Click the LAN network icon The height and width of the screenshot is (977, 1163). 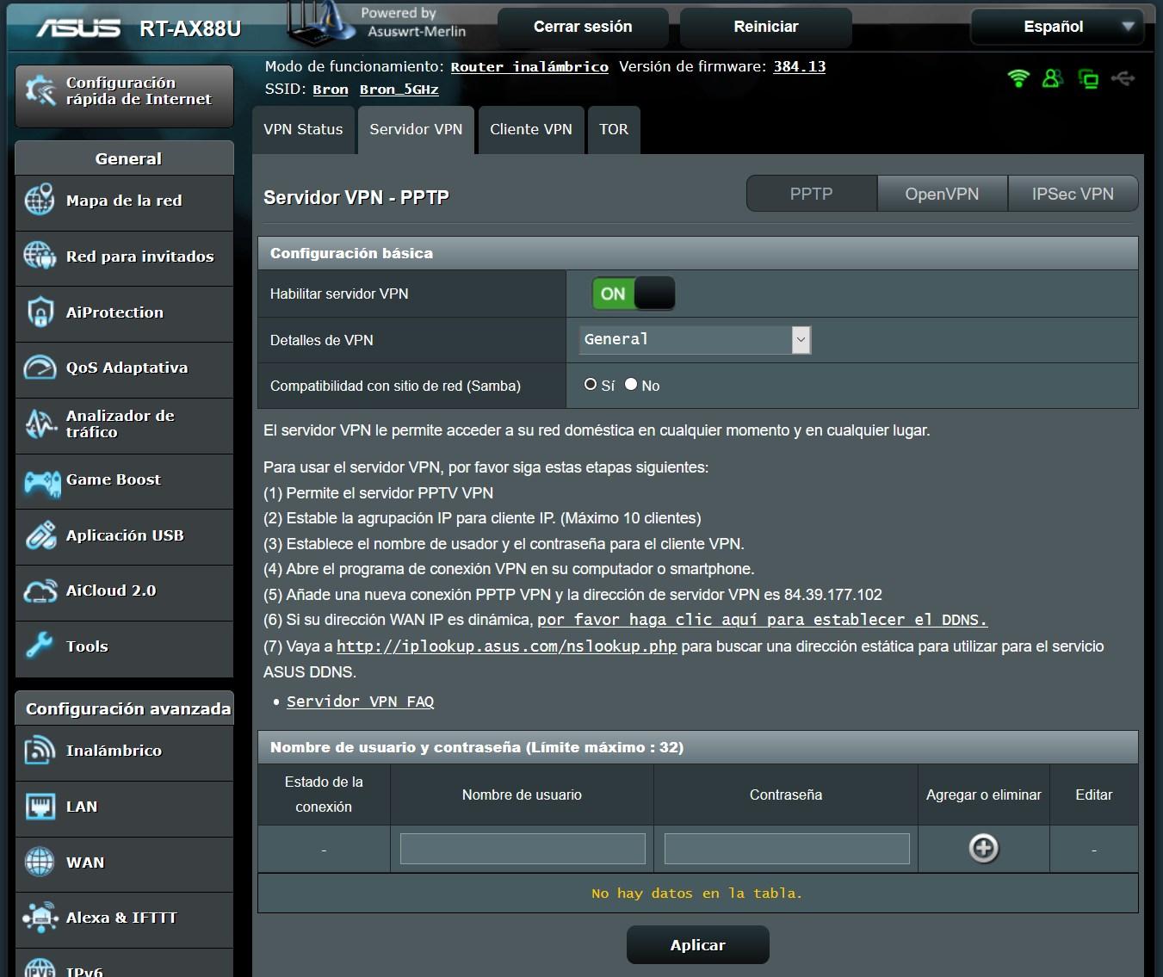[x=40, y=807]
